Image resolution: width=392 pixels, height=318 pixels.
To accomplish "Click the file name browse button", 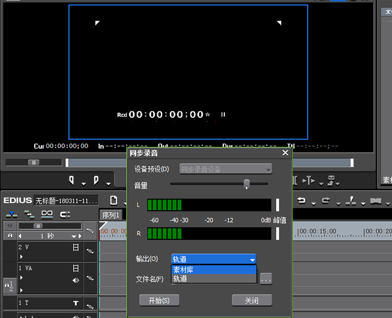I will click(x=266, y=279).
